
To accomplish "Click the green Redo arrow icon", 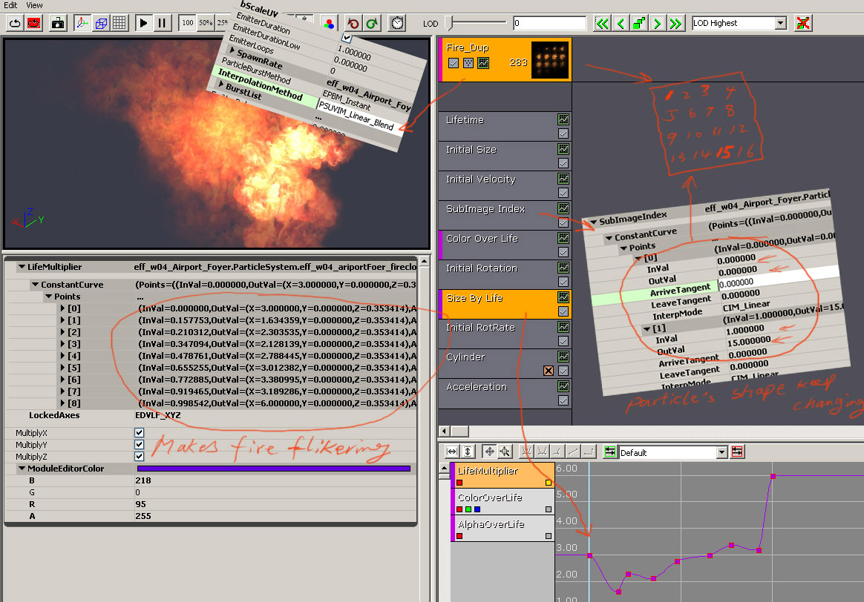I will 372,23.
